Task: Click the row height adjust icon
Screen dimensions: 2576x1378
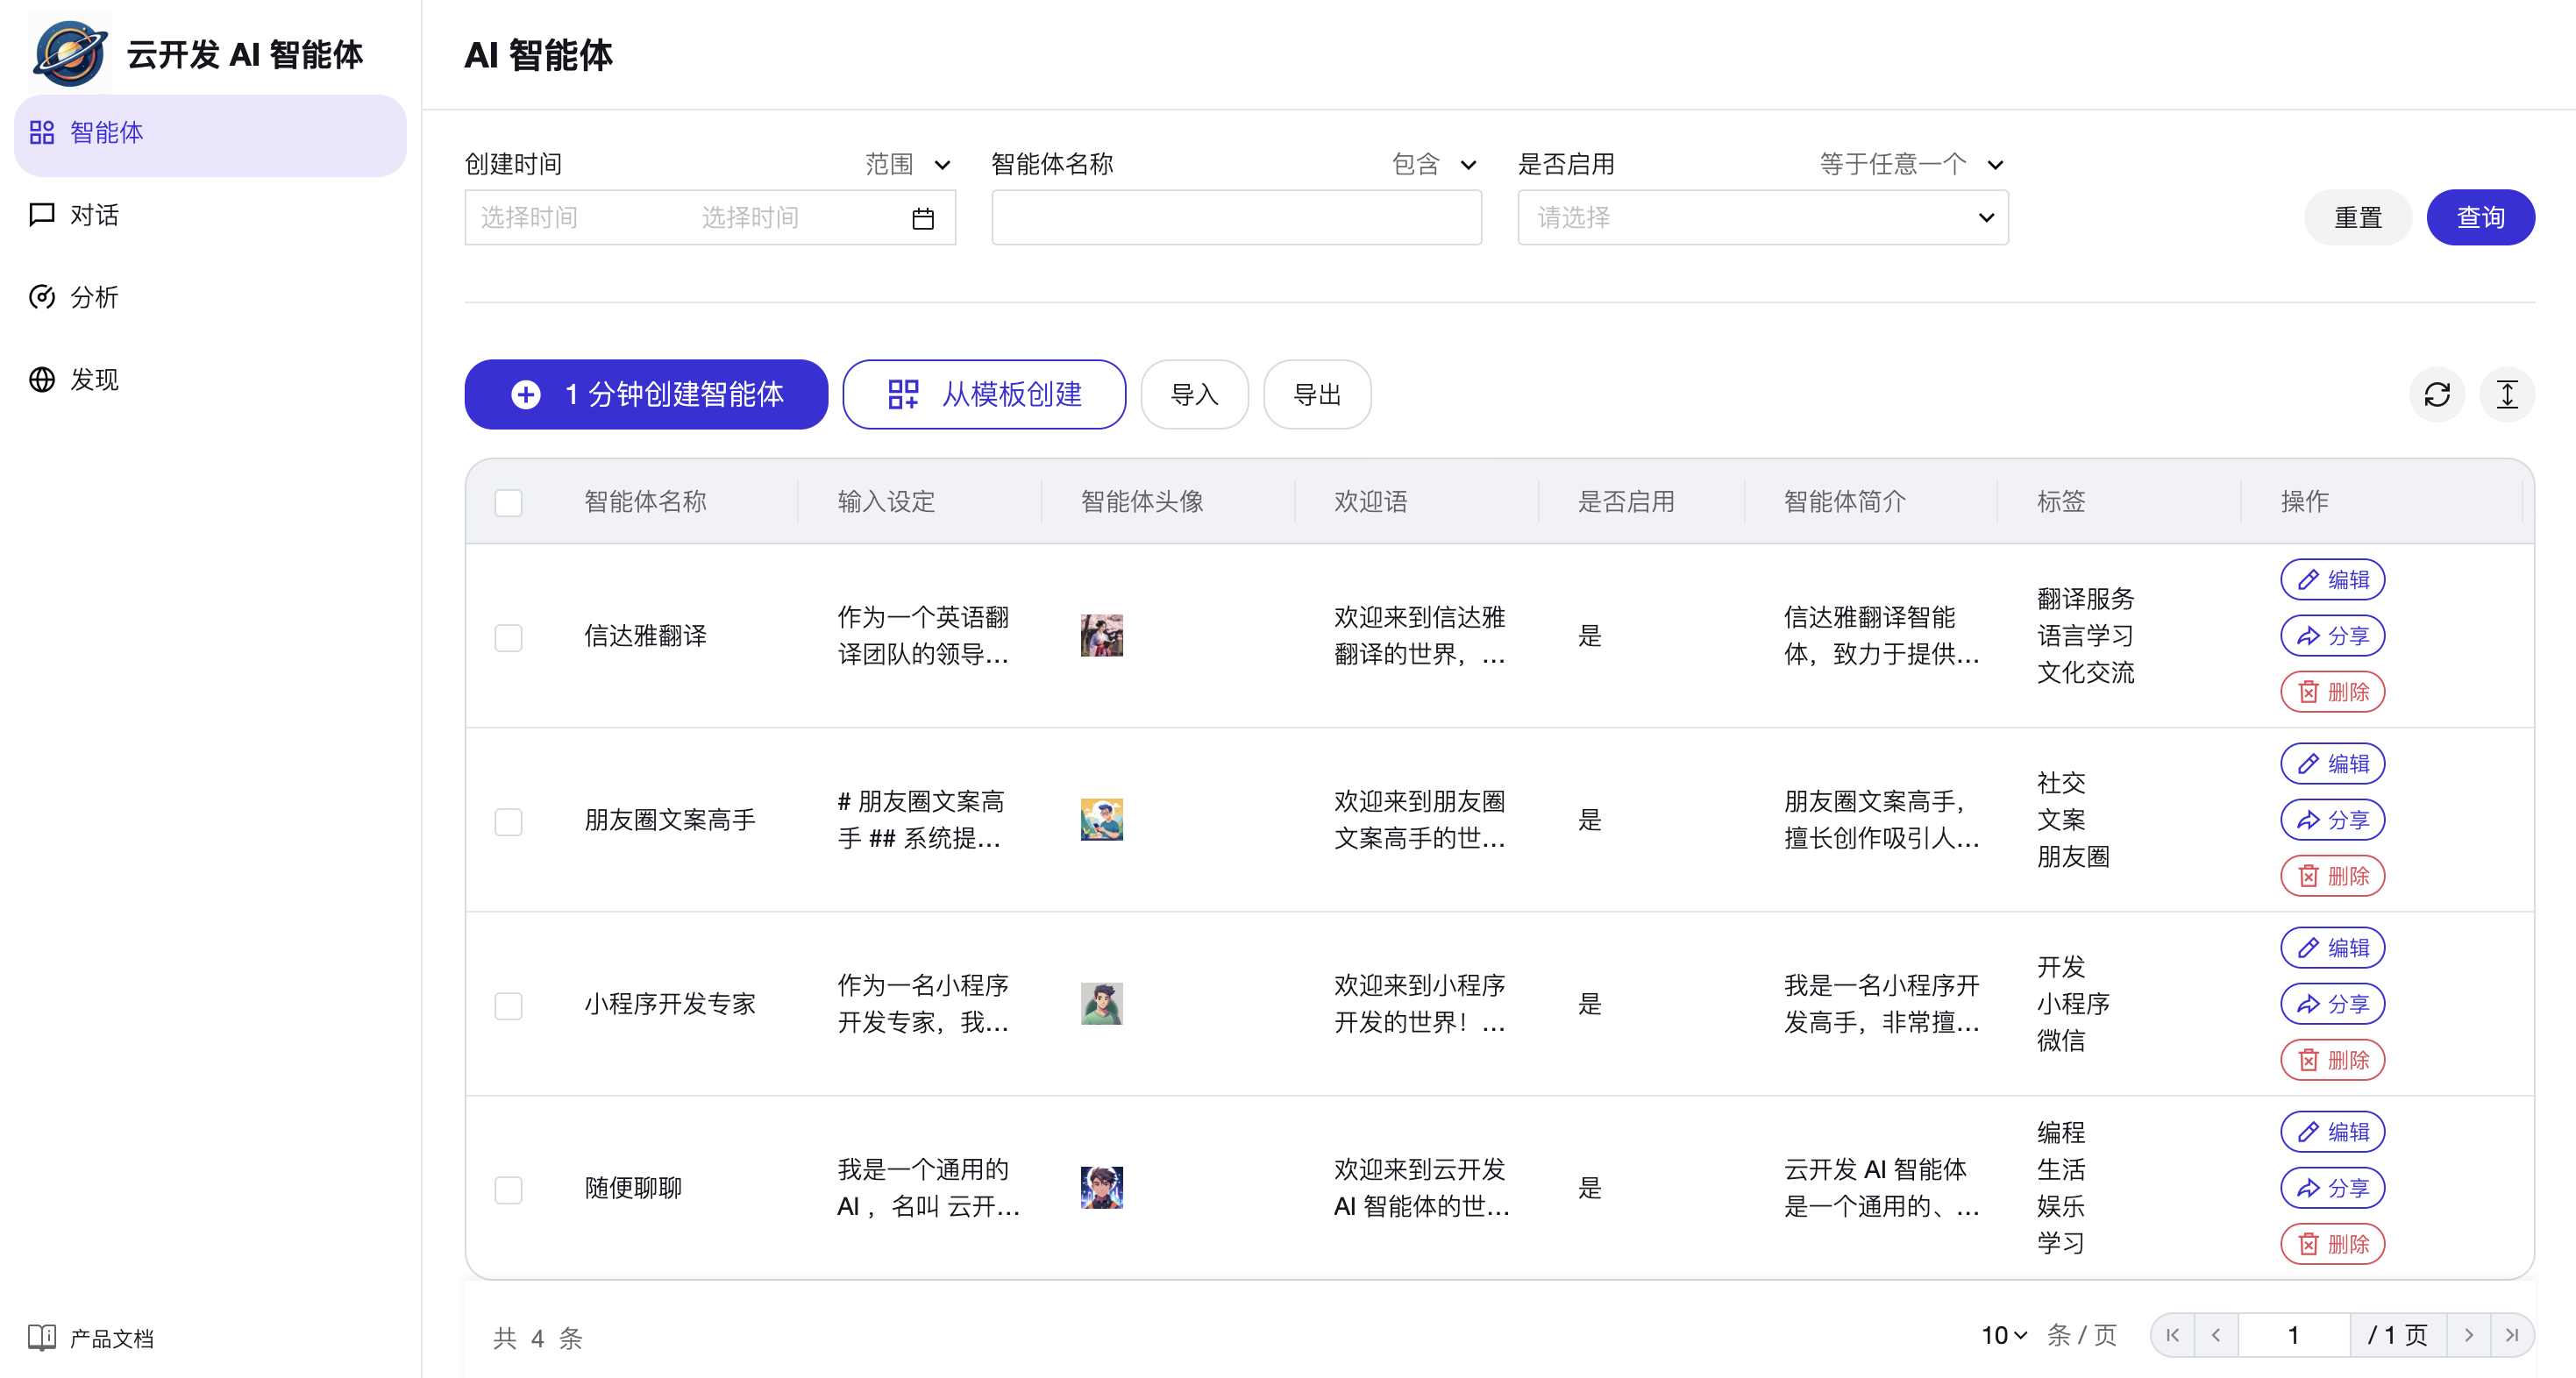Action: coord(2506,395)
